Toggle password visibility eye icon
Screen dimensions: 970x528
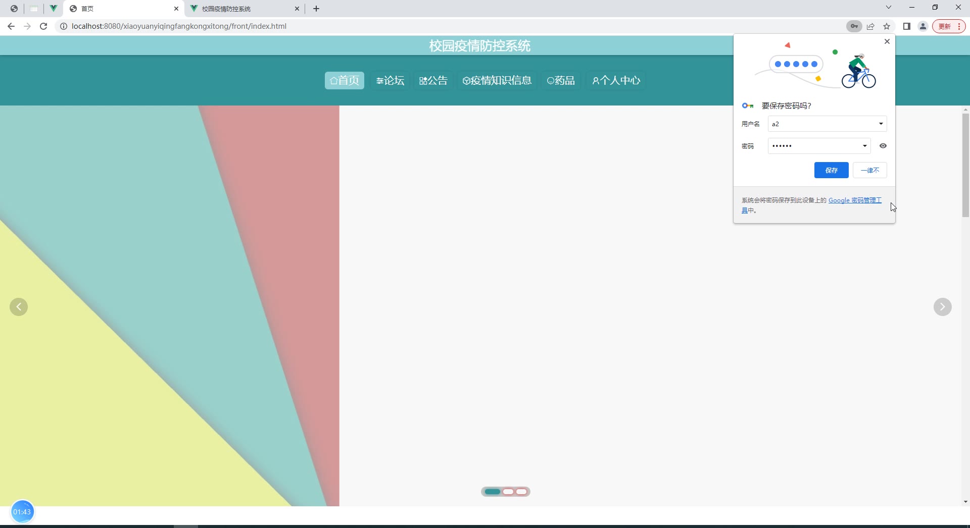pyautogui.click(x=883, y=146)
